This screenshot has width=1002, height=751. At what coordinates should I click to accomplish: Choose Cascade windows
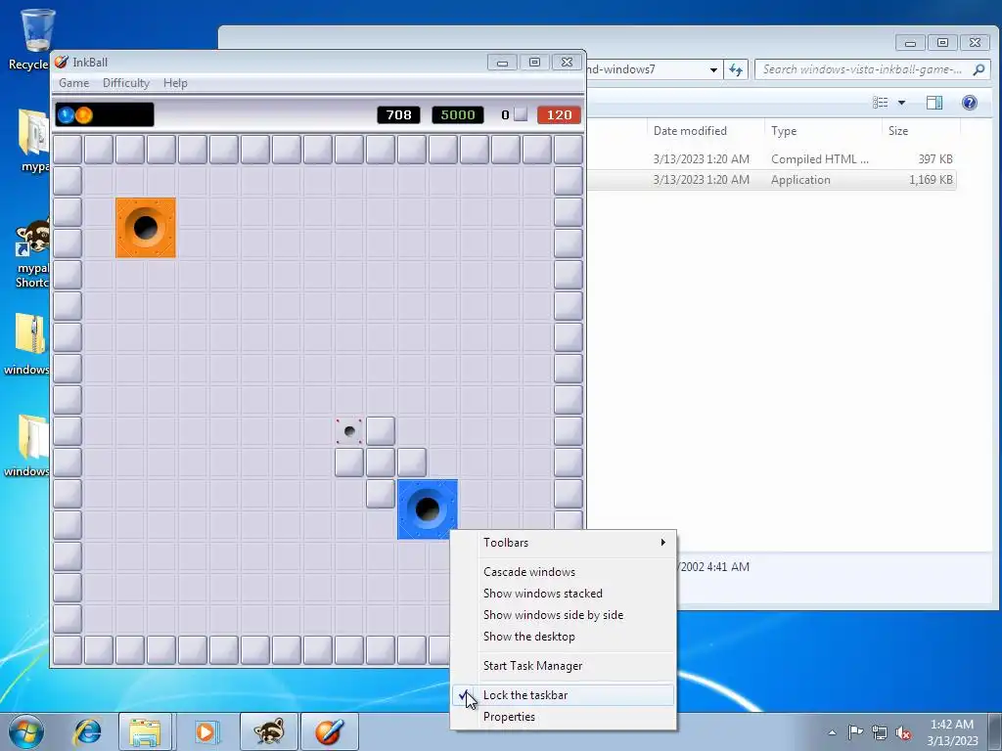coord(563,571)
